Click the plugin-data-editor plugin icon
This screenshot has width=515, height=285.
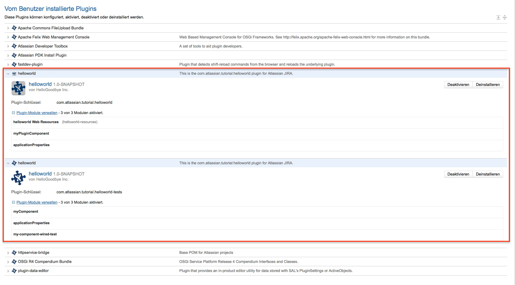click(14, 270)
